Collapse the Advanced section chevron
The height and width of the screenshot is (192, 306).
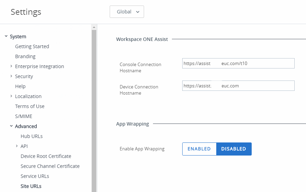[11, 126]
